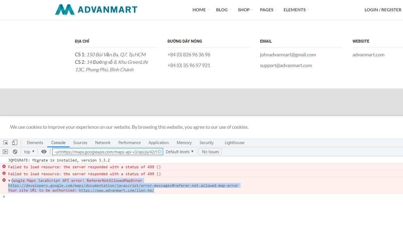The image size is (403, 228).
Task: Click the support@advanmart.com email address
Action: click(286, 65)
